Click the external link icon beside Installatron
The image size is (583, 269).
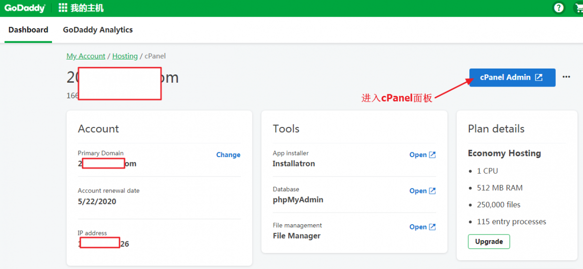[x=432, y=155]
